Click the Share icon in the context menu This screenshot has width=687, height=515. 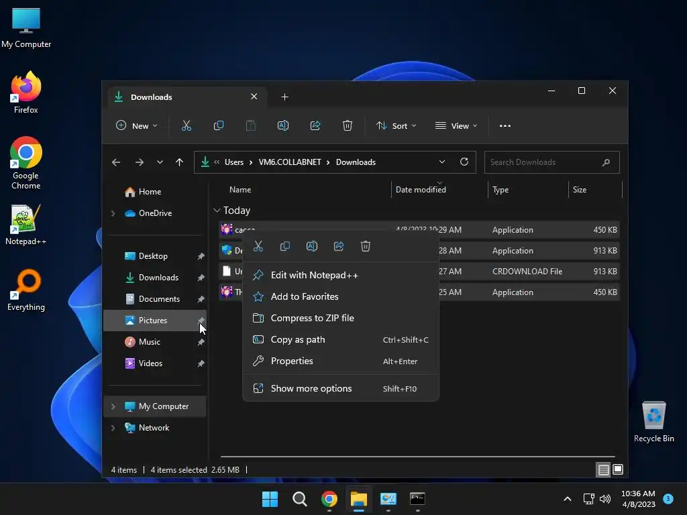339,246
